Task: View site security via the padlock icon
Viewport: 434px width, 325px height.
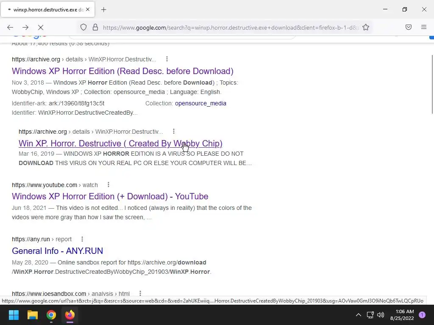Action: (95, 28)
